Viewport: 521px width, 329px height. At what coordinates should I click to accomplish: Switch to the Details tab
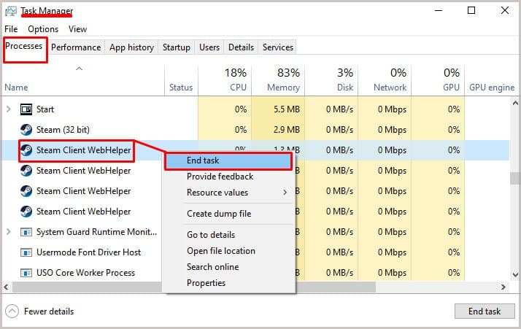(x=242, y=47)
